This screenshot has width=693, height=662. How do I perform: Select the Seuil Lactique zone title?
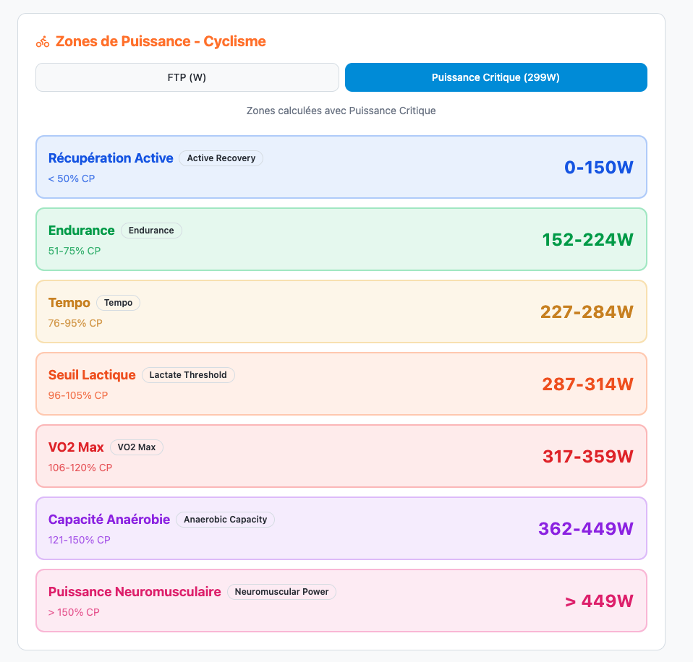(x=92, y=375)
